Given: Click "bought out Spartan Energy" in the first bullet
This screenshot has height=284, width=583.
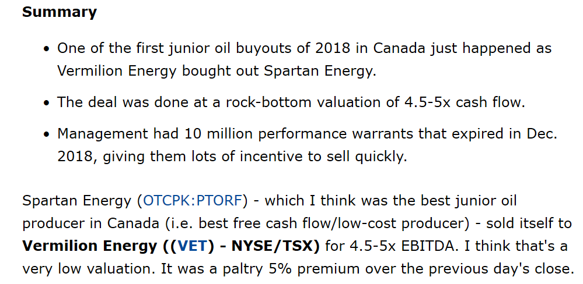Looking at the screenshot, I should [x=278, y=71].
